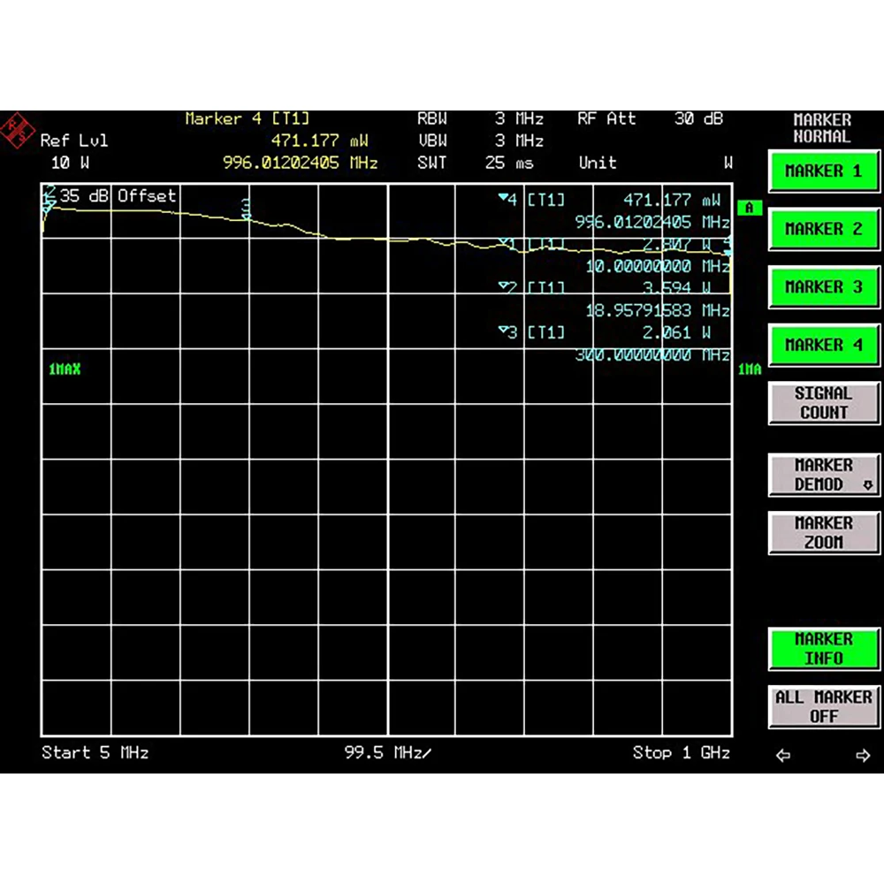Select the marker 3 triangle in marker list
The image size is (884, 884).
pos(503,332)
